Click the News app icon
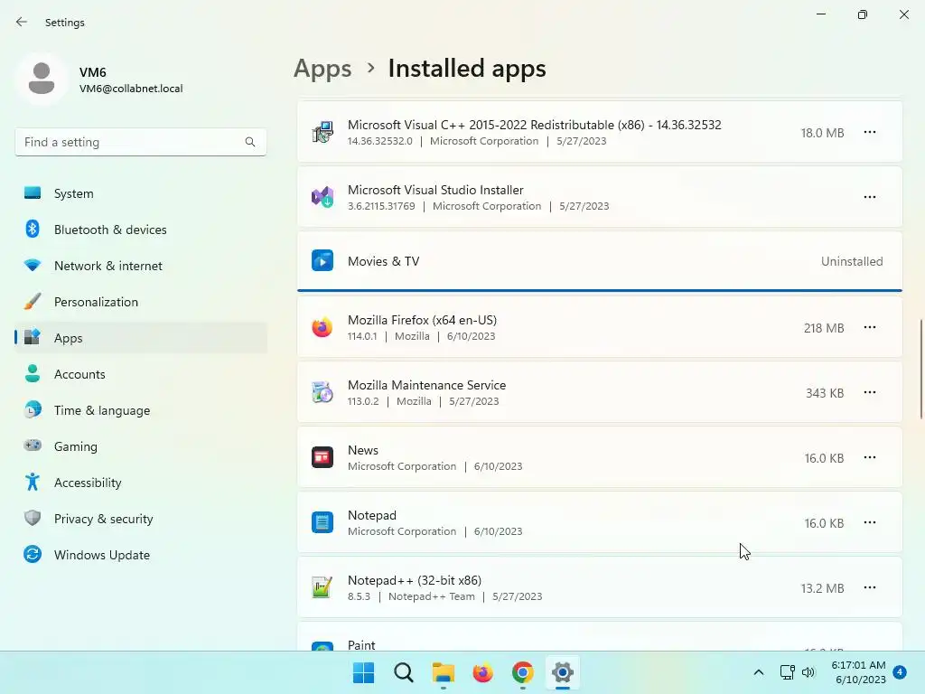 [322, 457]
